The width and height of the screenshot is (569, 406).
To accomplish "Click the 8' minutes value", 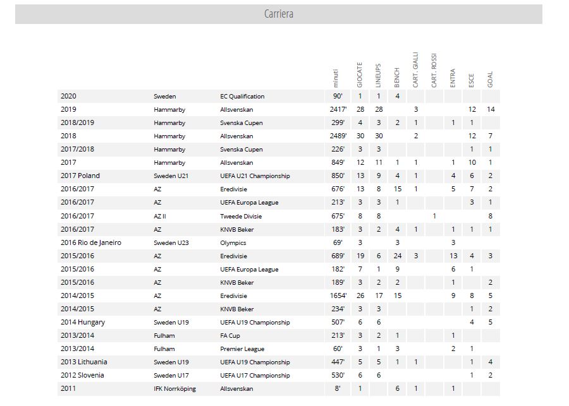I will point(338,388).
